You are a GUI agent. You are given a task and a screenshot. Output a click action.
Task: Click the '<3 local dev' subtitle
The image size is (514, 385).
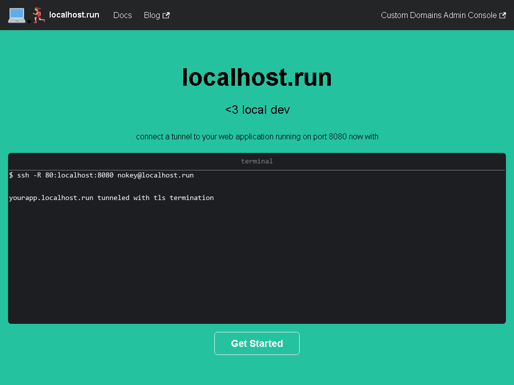[x=258, y=110]
